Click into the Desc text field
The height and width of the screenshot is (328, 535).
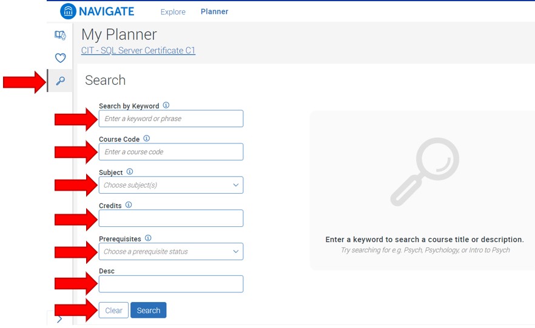point(171,284)
